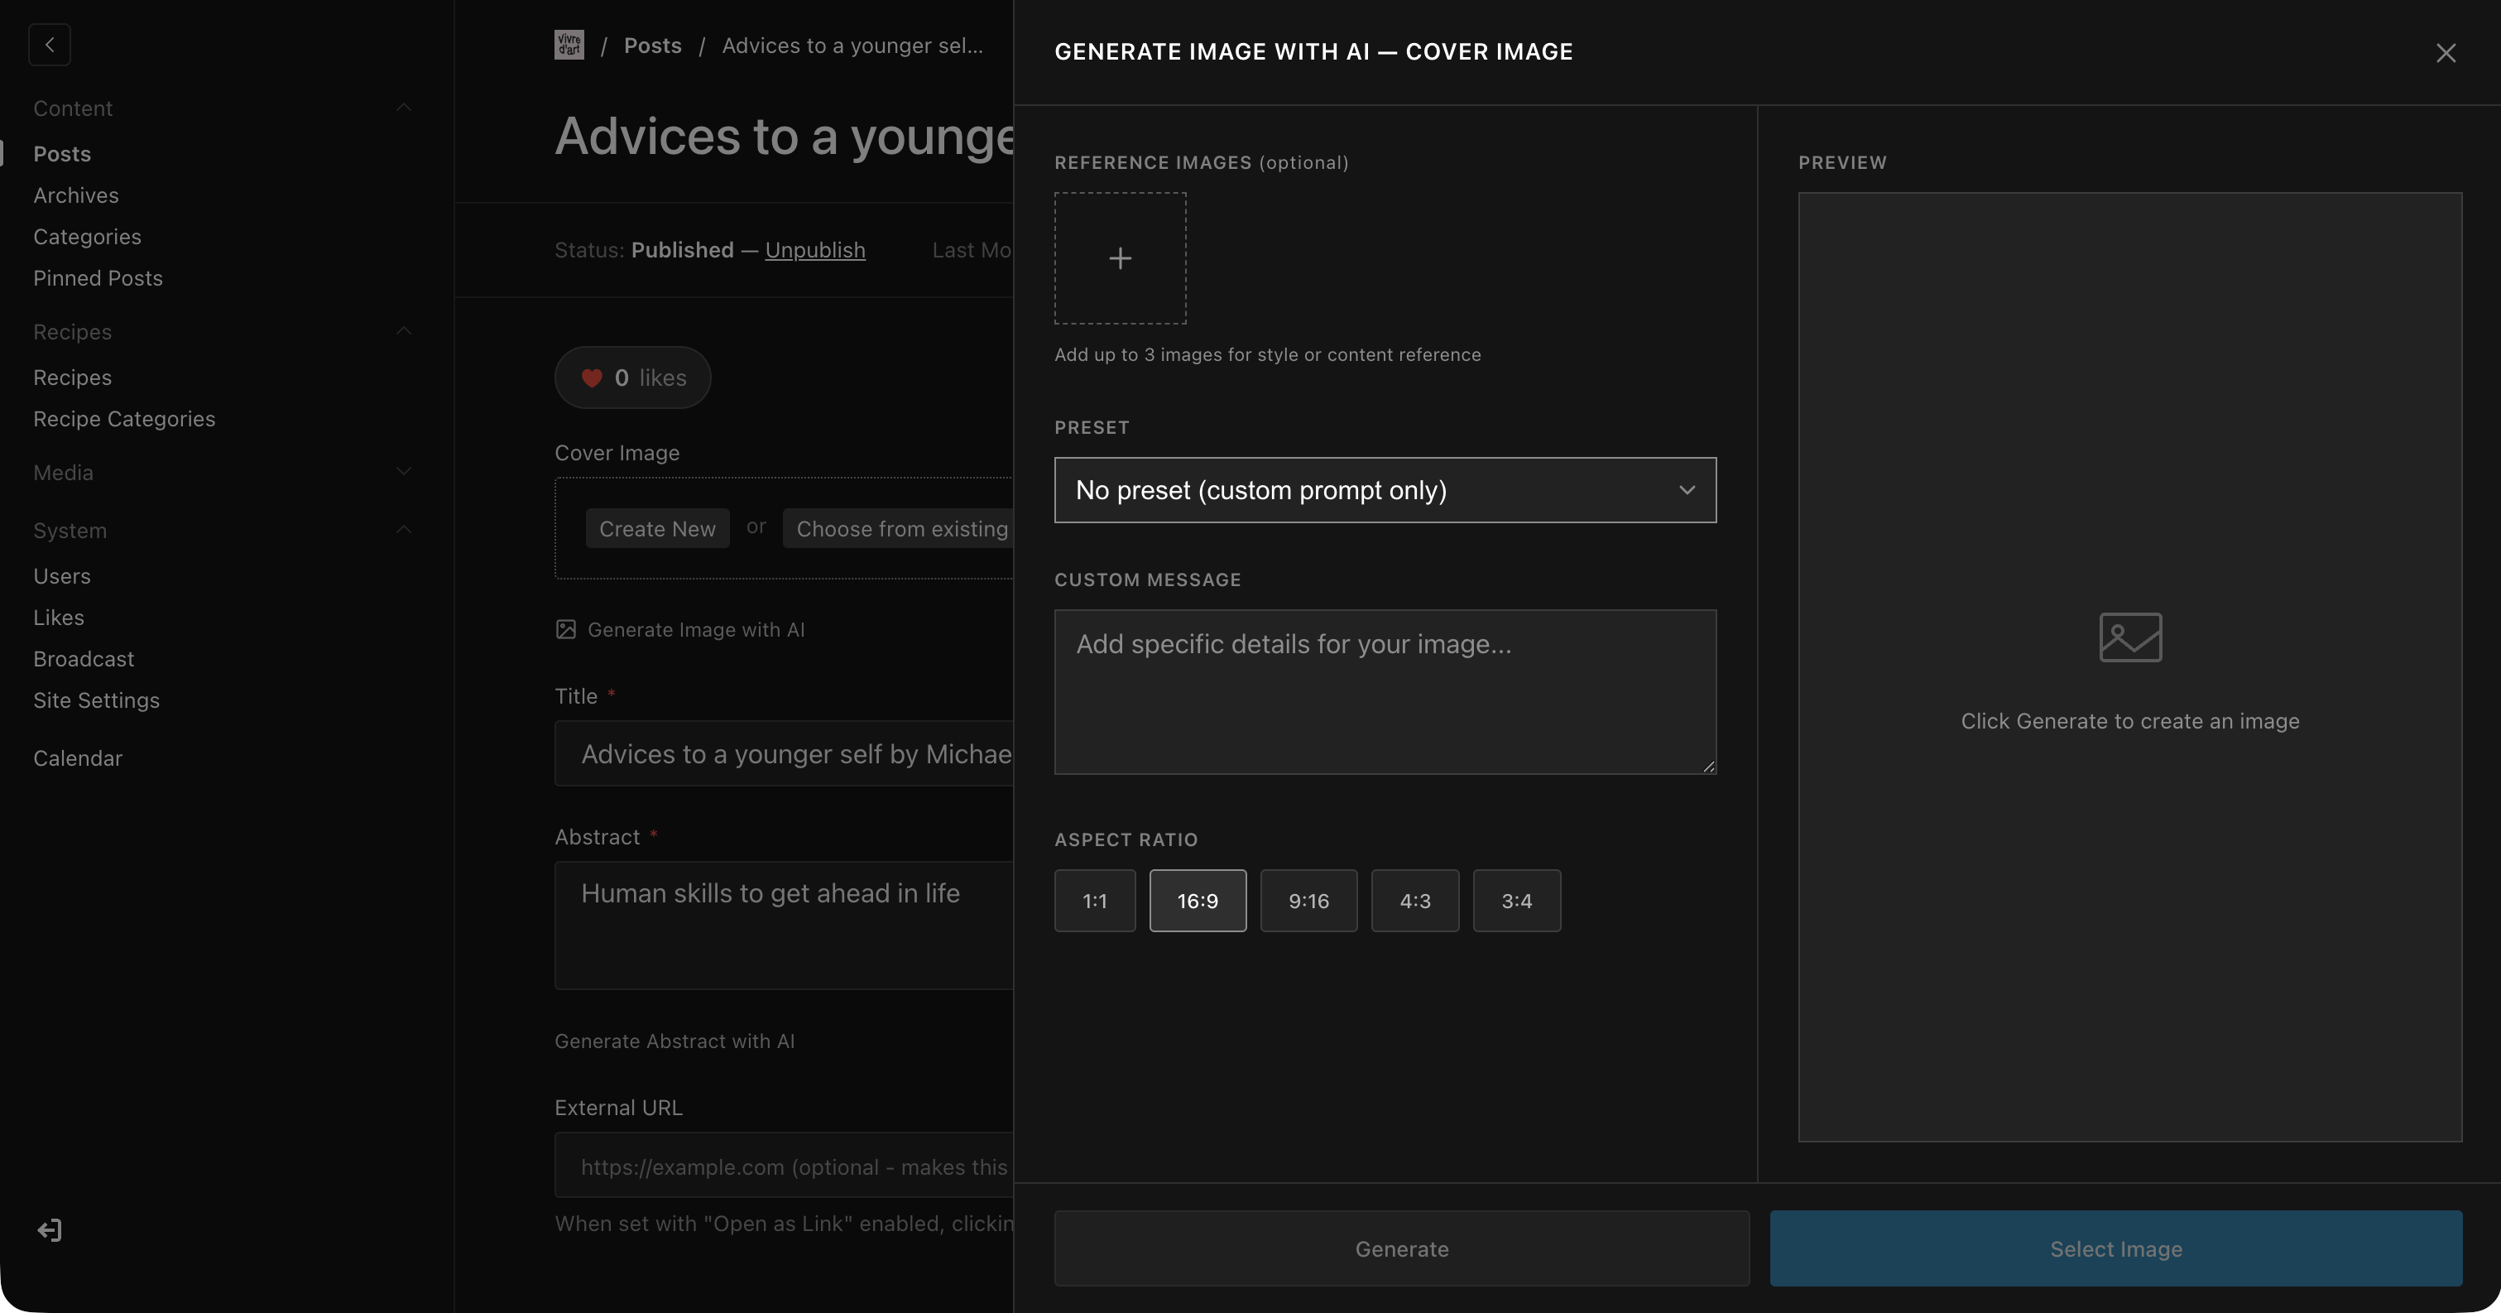Click the logout icon at sidebar bottom
This screenshot has width=2501, height=1313.
click(50, 1230)
